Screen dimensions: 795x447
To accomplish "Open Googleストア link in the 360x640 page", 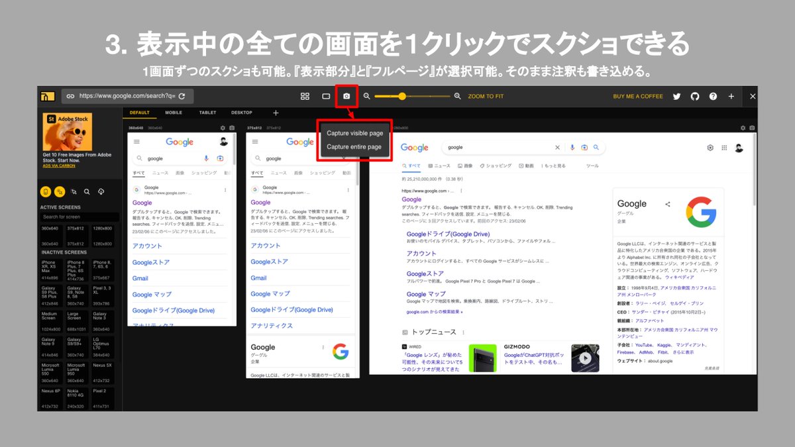I will click(151, 262).
